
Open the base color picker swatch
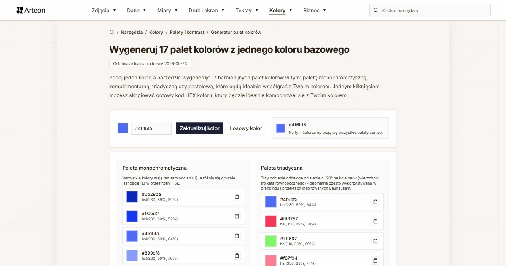123,128
